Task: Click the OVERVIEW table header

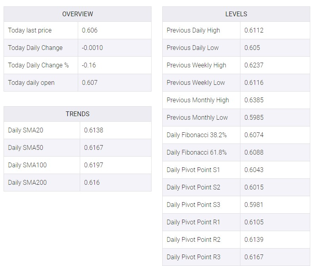Action: tap(77, 14)
